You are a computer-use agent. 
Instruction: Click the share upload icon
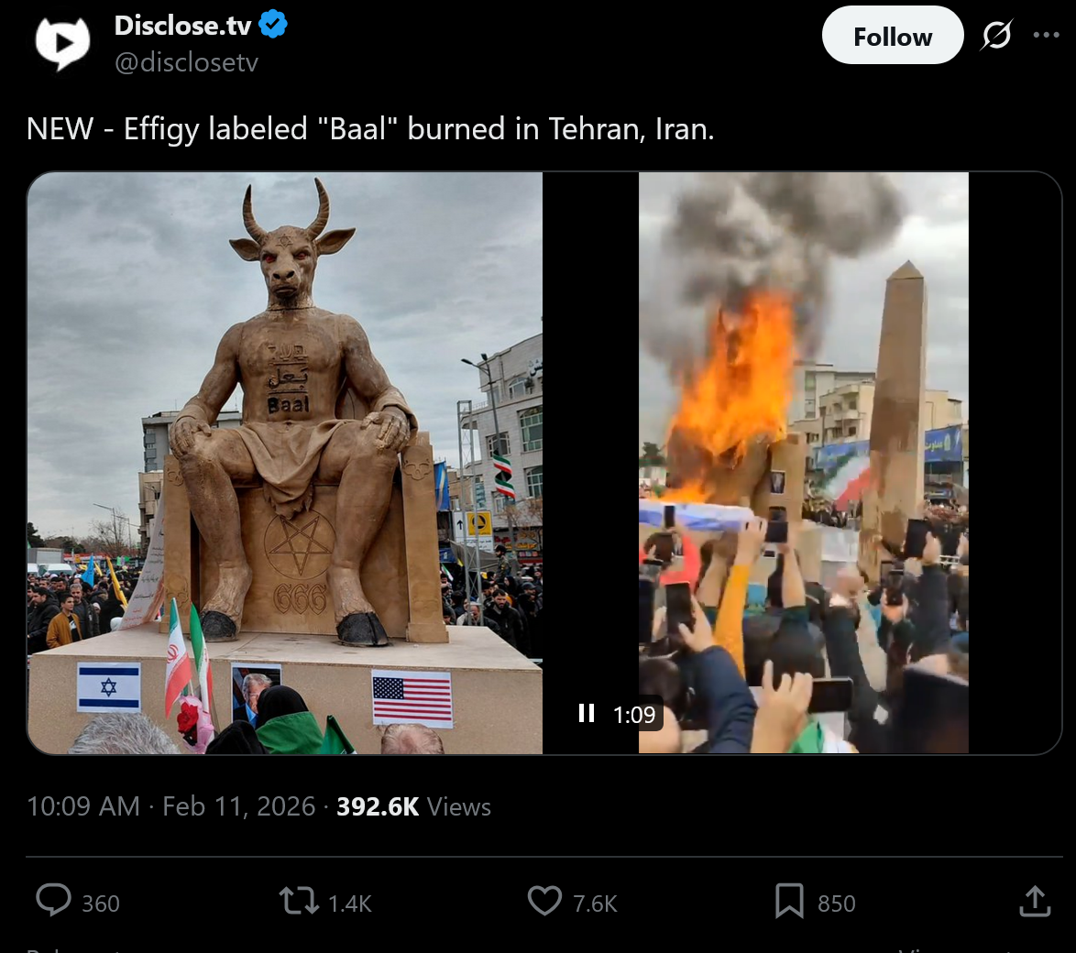(1035, 902)
